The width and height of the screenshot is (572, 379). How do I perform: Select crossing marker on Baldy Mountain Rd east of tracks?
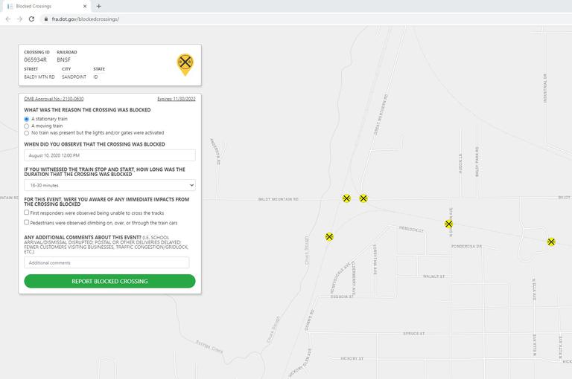363,198
